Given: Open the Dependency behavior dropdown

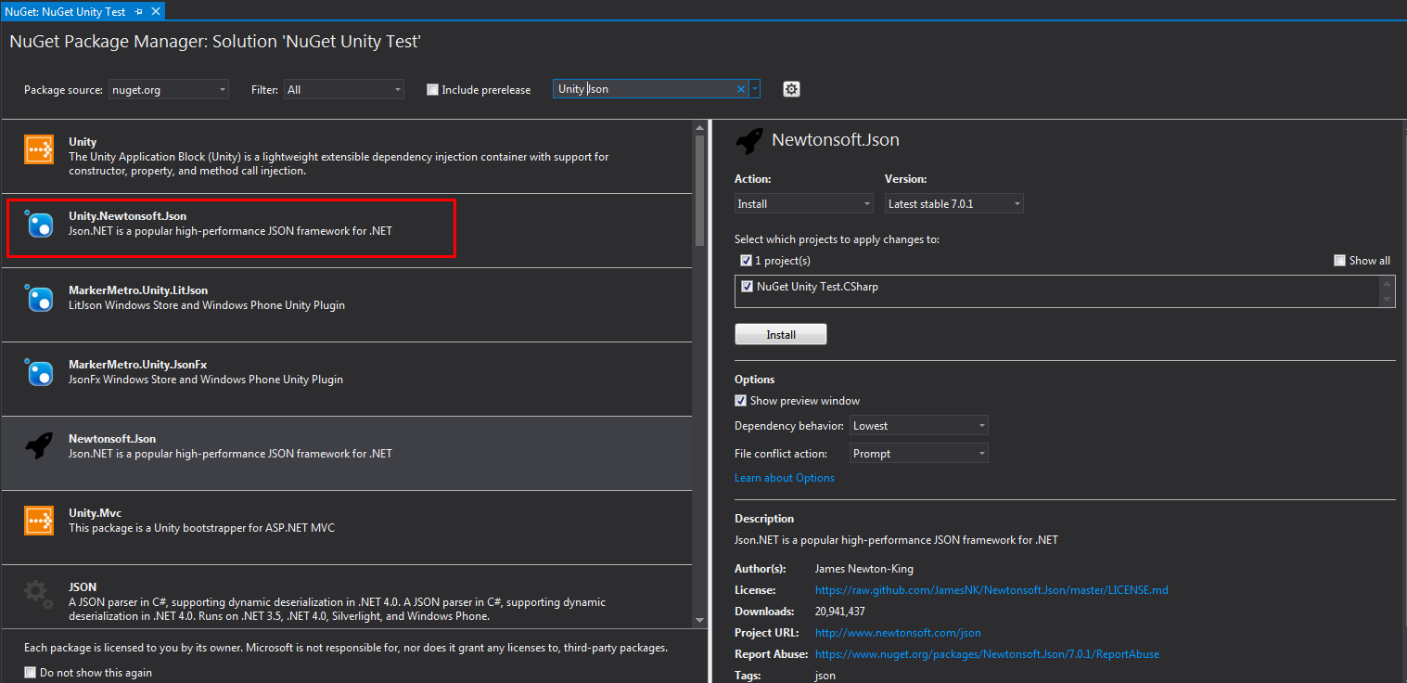Looking at the screenshot, I should 919,426.
